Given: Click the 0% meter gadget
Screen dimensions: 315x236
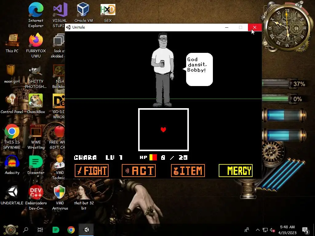Looking at the screenshot, I should pyautogui.click(x=284, y=99).
